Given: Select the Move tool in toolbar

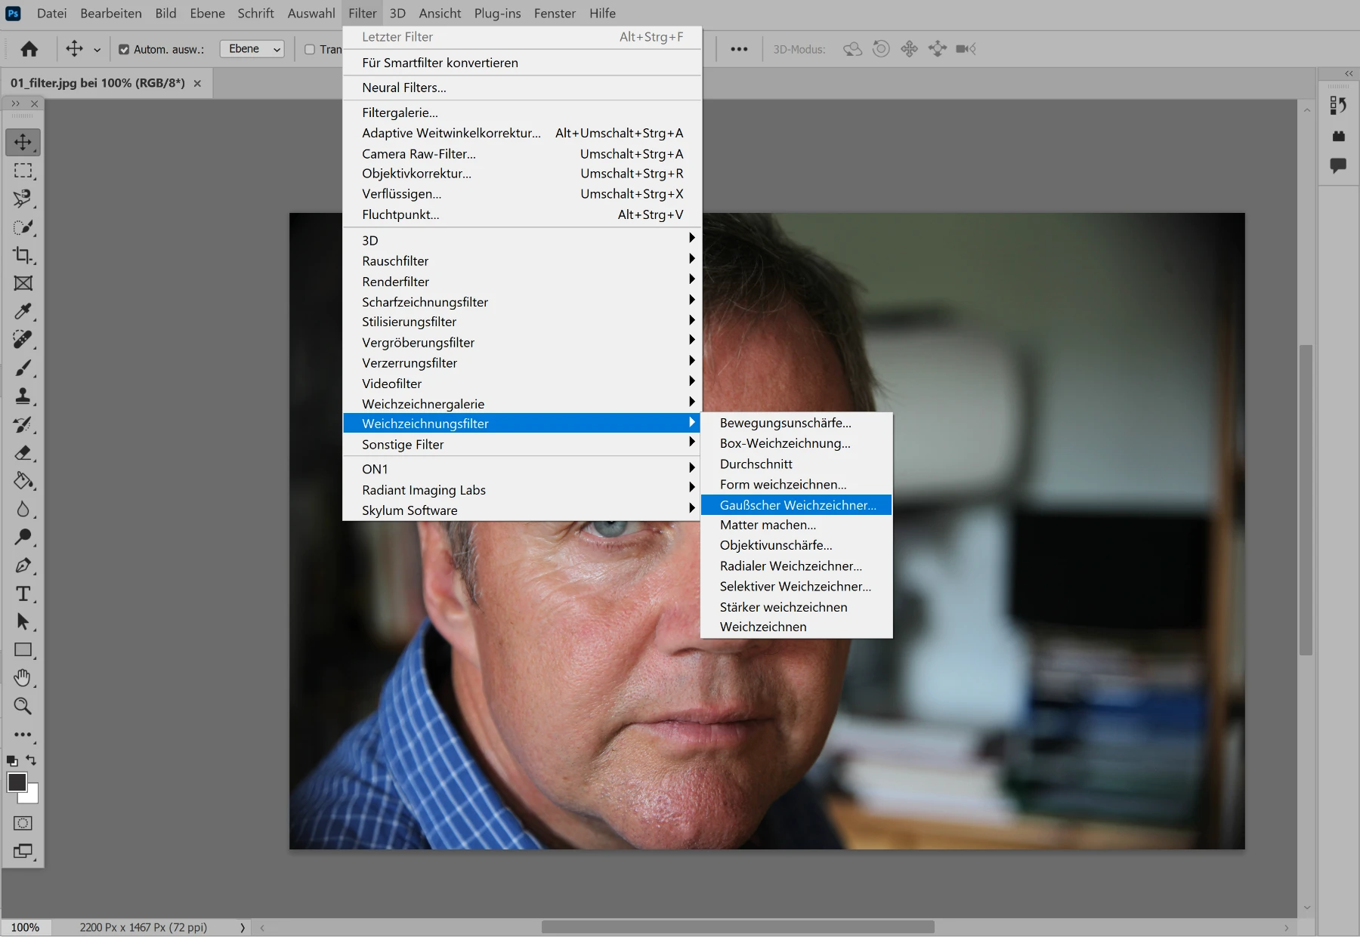Looking at the screenshot, I should pos(23,142).
